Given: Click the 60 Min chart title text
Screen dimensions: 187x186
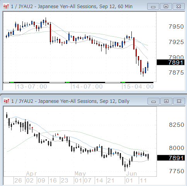Looking at the screenshot, I should point(72,7).
